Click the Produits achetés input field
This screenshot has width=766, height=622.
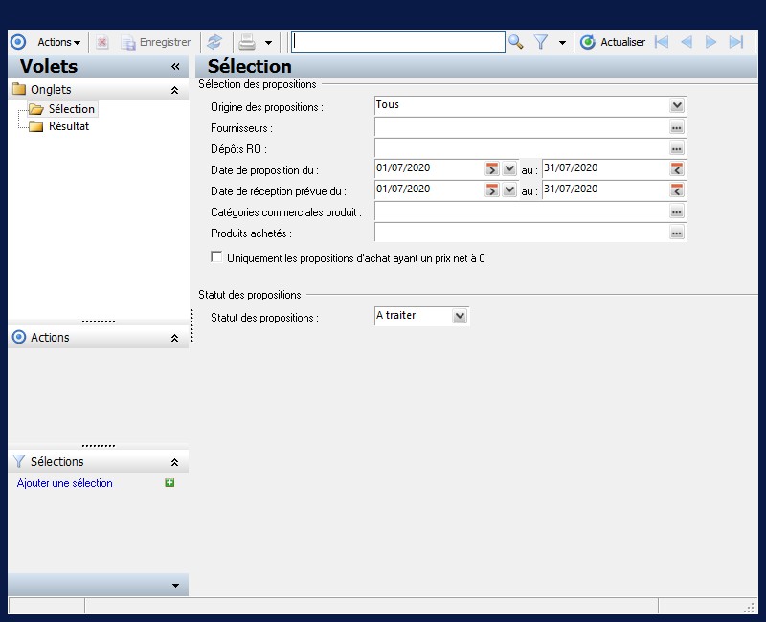pos(521,233)
